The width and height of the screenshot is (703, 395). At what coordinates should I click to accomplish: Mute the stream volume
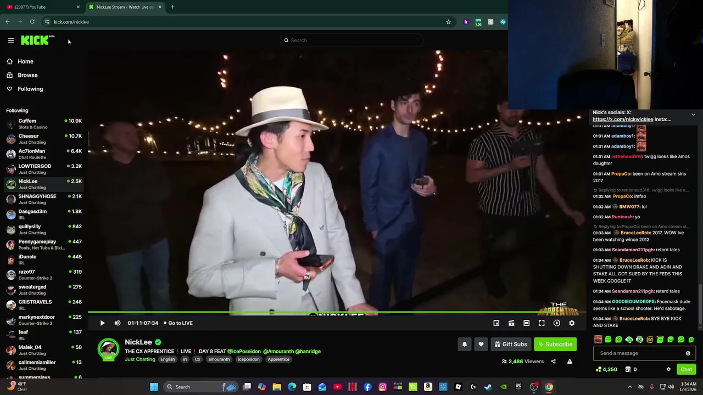117,323
